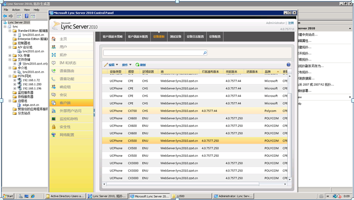The image size is (354, 200).
Task: Collapse the 边缘池 tree node
Action: (x=10, y=101)
